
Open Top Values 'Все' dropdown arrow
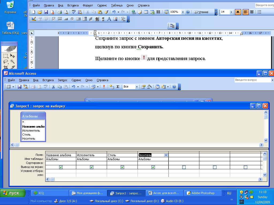137,87
